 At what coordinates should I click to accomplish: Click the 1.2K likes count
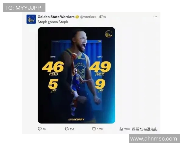coord(100,129)
